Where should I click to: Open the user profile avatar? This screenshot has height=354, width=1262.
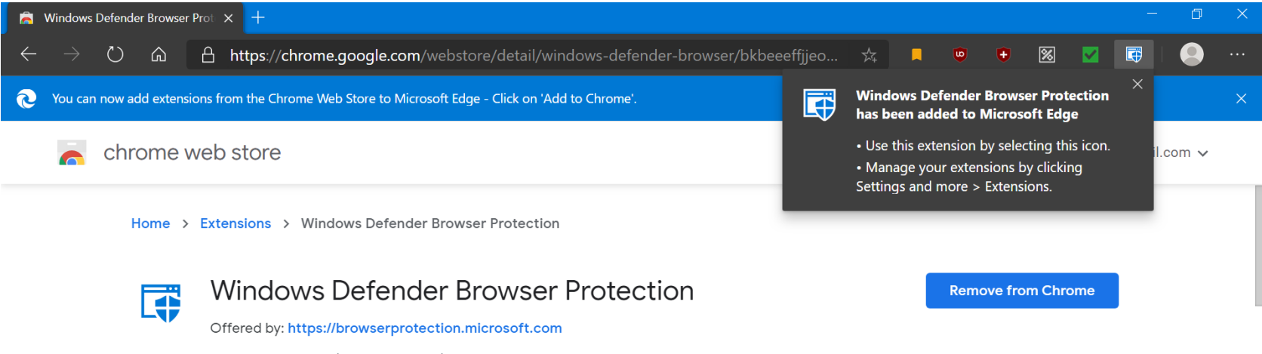tap(1192, 54)
